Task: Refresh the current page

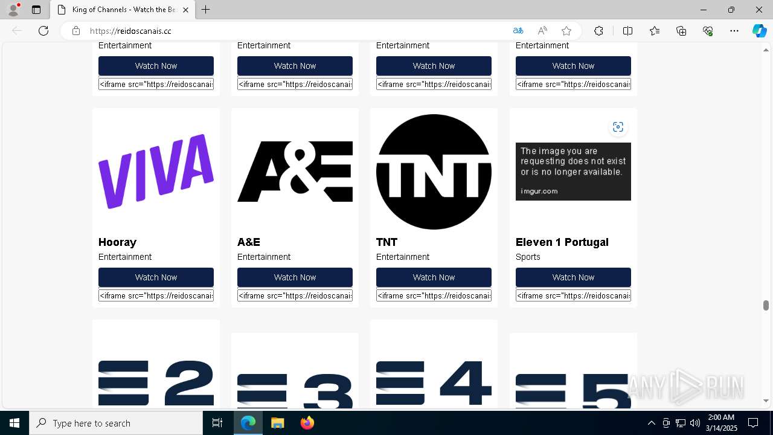Action: (43, 31)
